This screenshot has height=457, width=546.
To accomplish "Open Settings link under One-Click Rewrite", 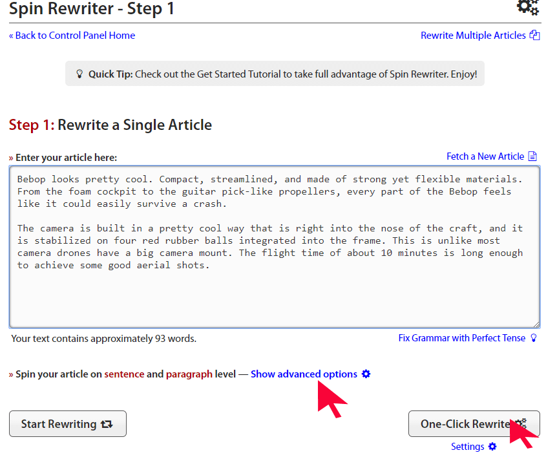I will click(467, 447).
